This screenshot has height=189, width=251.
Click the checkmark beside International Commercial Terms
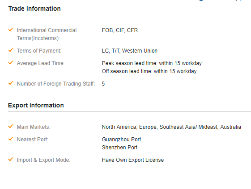(11, 29)
